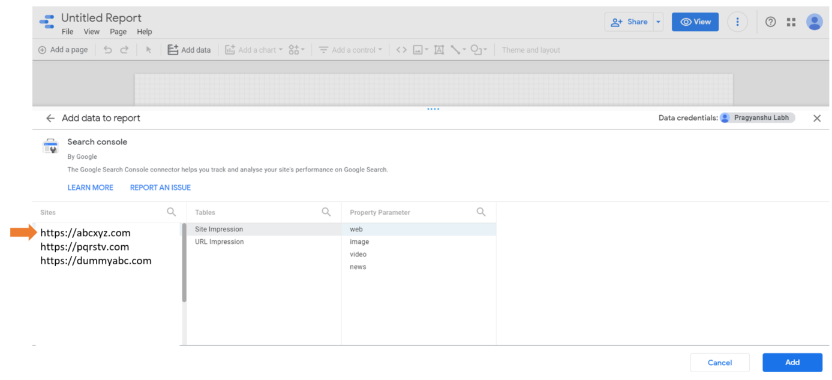Open the image insert dropdown
832x380 pixels.
420,50
